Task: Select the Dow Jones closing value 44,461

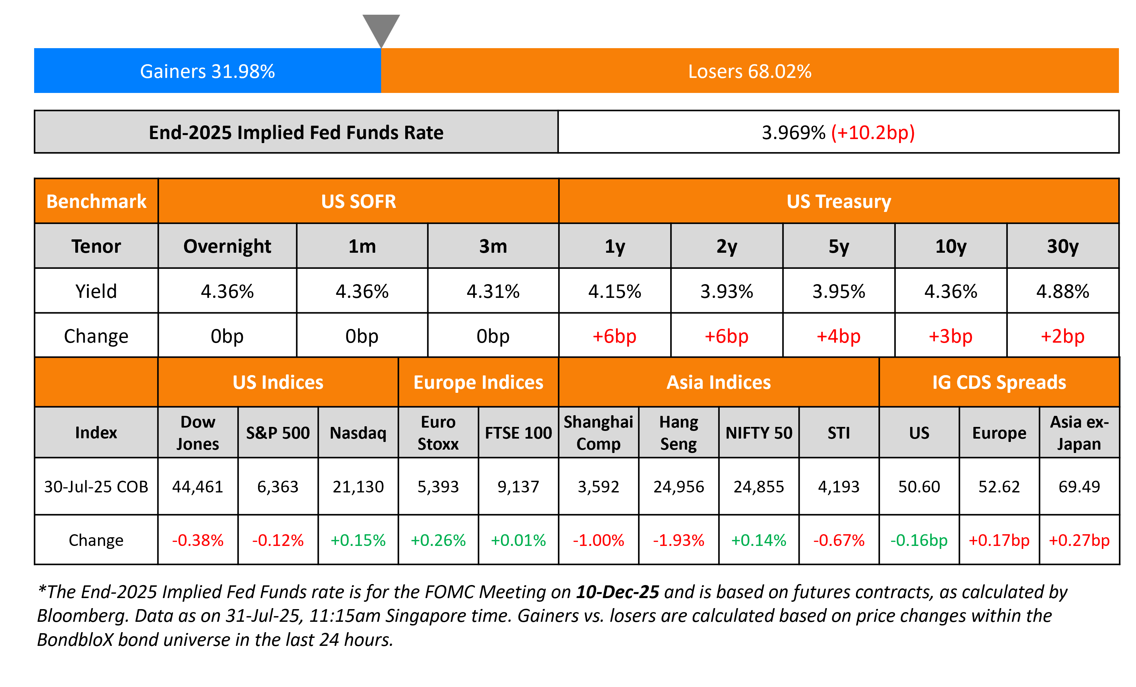Action: (x=197, y=486)
